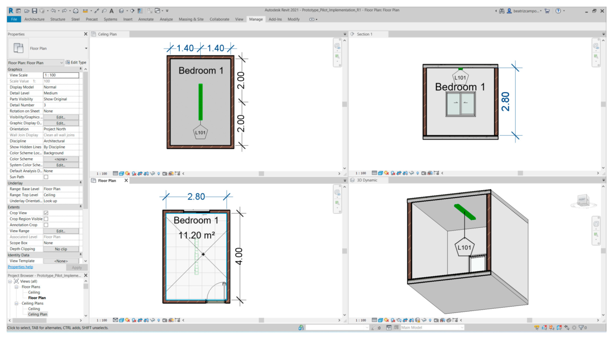Open the Massing & Site ribbon tab
Image resolution: width=613 pixels, height=339 pixels.
point(191,19)
